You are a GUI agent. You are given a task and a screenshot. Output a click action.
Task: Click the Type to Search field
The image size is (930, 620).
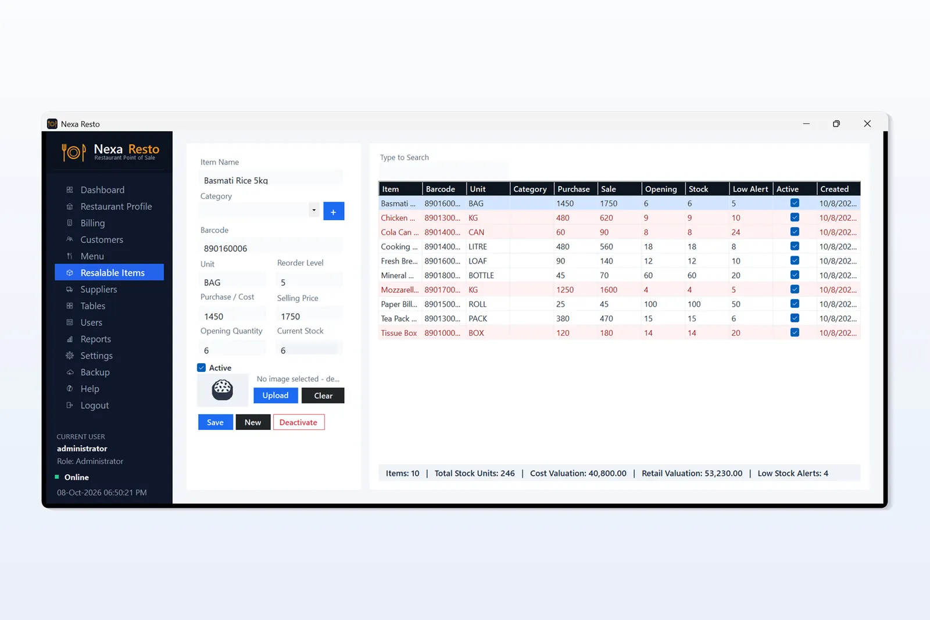443,171
